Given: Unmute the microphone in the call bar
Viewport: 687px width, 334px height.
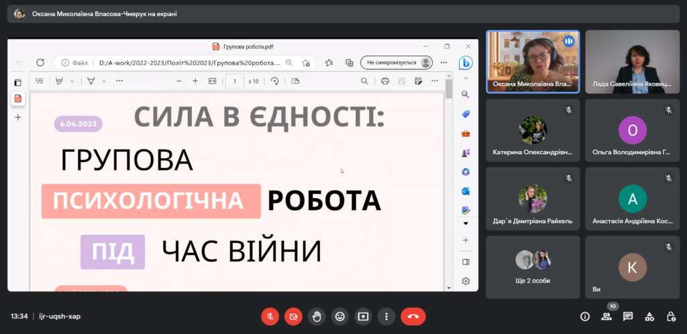Looking at the screenshot, I should pyautogui.click(x=270, y=316).
